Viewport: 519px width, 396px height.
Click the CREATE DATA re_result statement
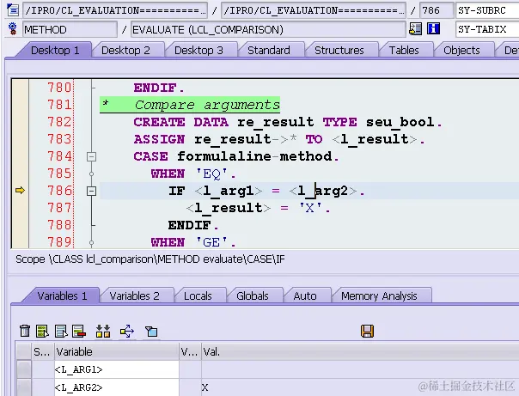pos(288,122)
